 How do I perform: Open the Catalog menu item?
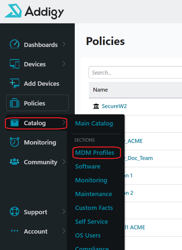point(36,123)
